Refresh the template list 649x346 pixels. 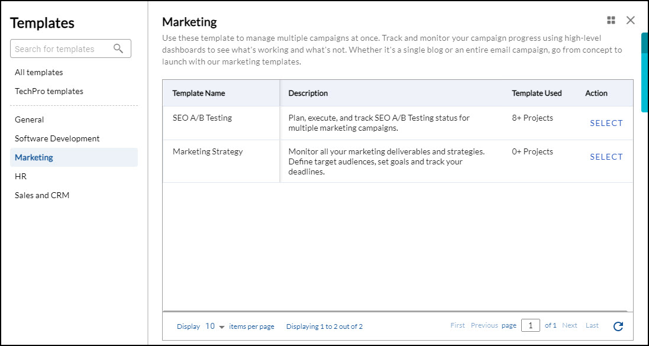coord(618,326)
